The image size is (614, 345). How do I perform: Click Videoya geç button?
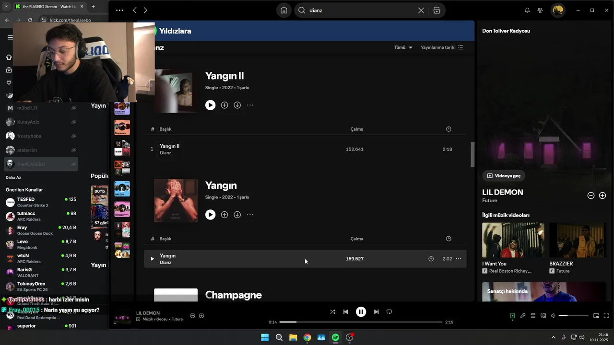point(504,176)
